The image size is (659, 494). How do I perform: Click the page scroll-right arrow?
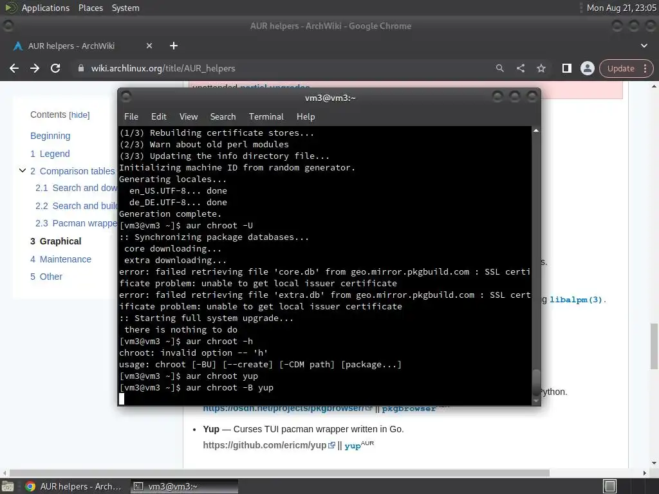(645, 473)
